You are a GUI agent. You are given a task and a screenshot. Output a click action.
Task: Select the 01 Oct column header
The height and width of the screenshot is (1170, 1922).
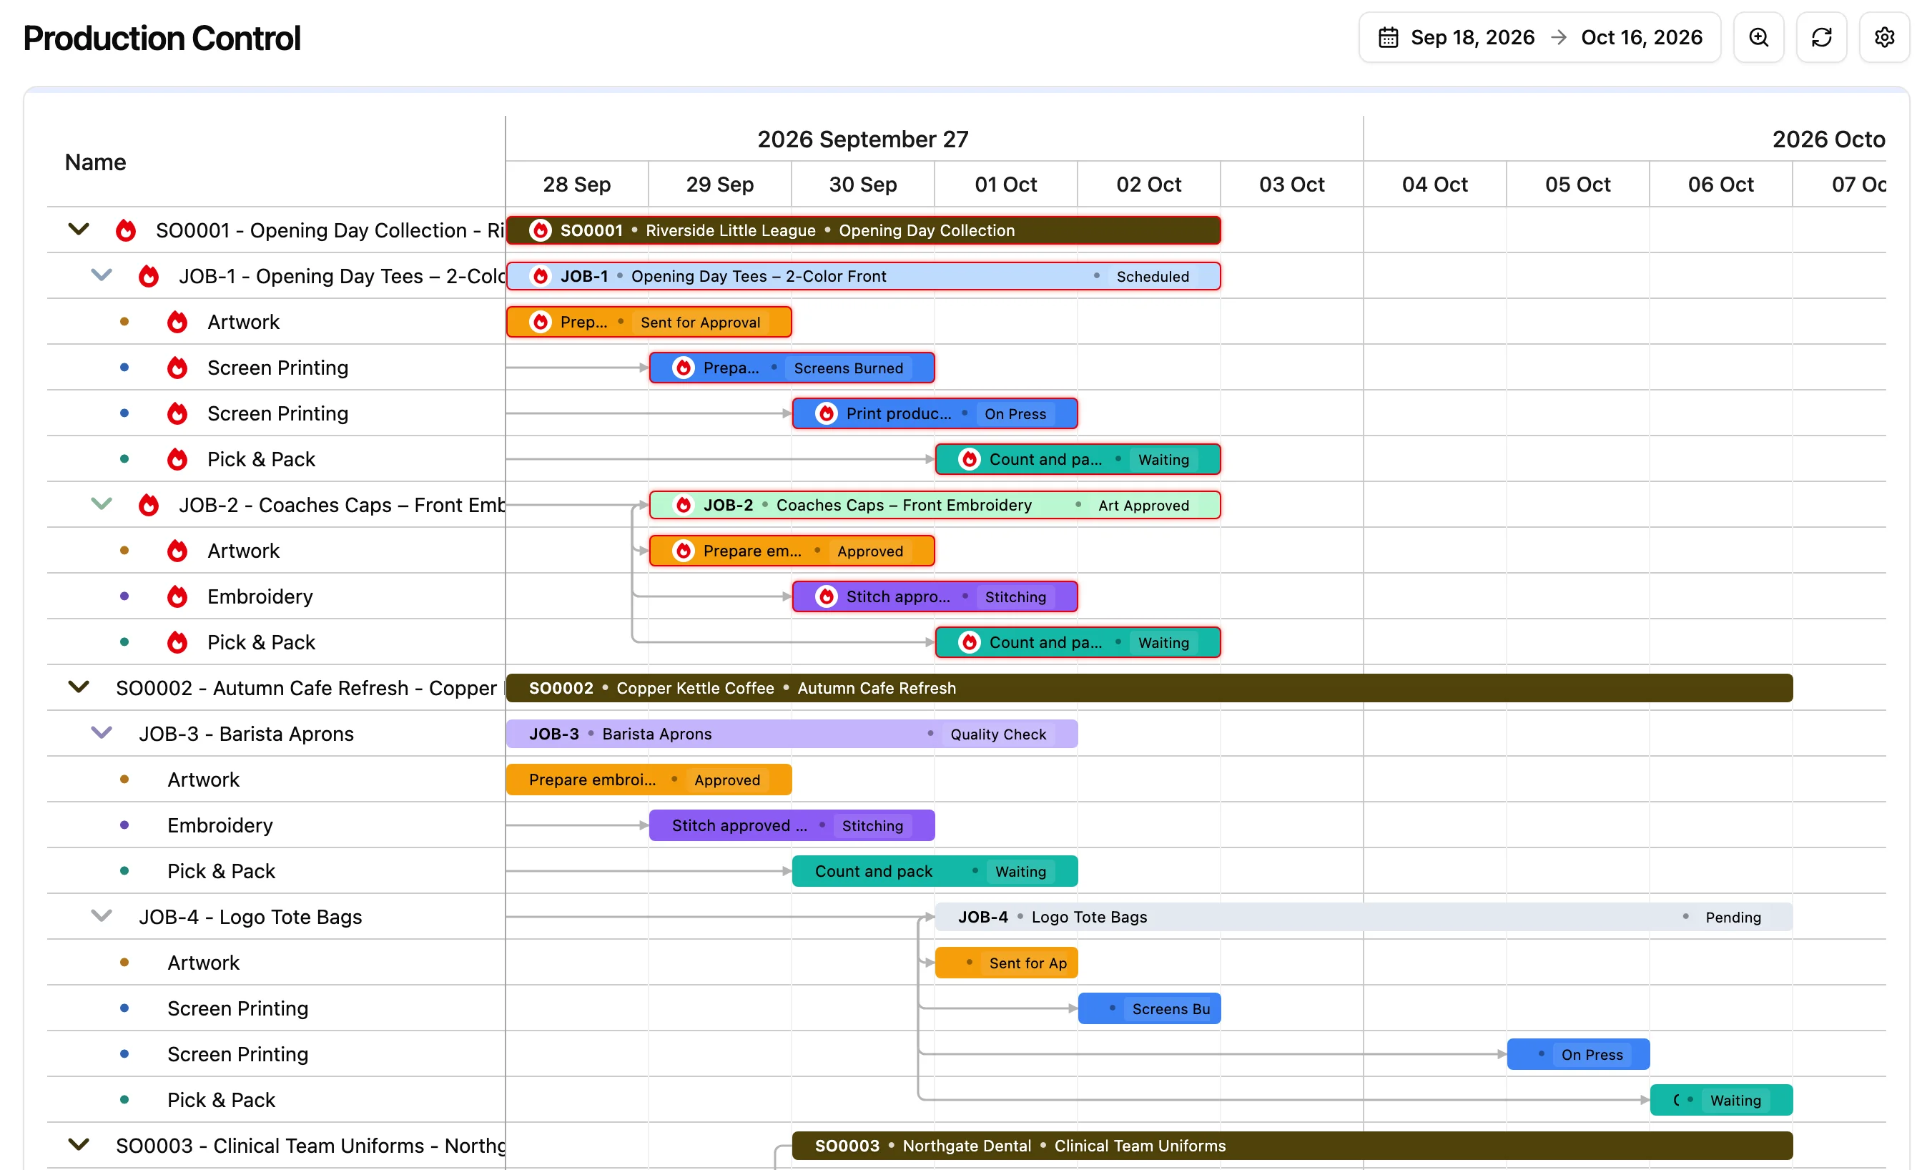(x=1005, y=184)
